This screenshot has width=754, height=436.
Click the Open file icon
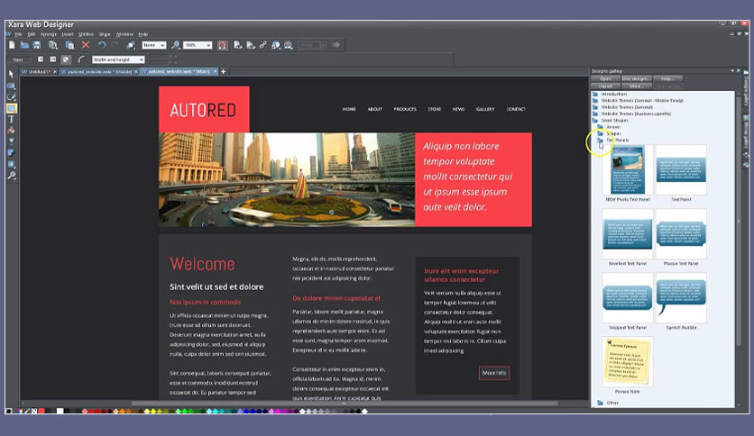tap(24, 45)
